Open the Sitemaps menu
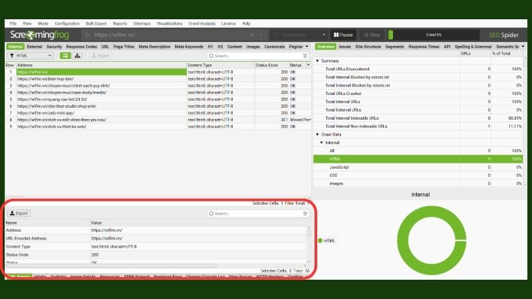Viewport: 532px width, 299px height. 142,23
